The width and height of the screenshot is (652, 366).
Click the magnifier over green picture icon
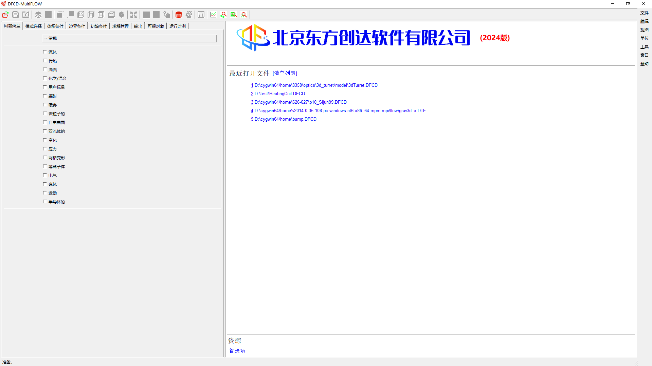[x=234, y=15]
